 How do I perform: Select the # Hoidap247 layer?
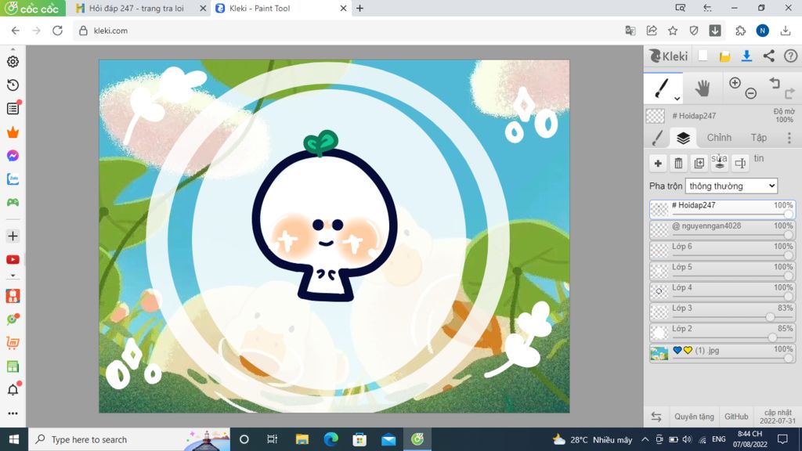pyautogui.click(x=722, y=209)
